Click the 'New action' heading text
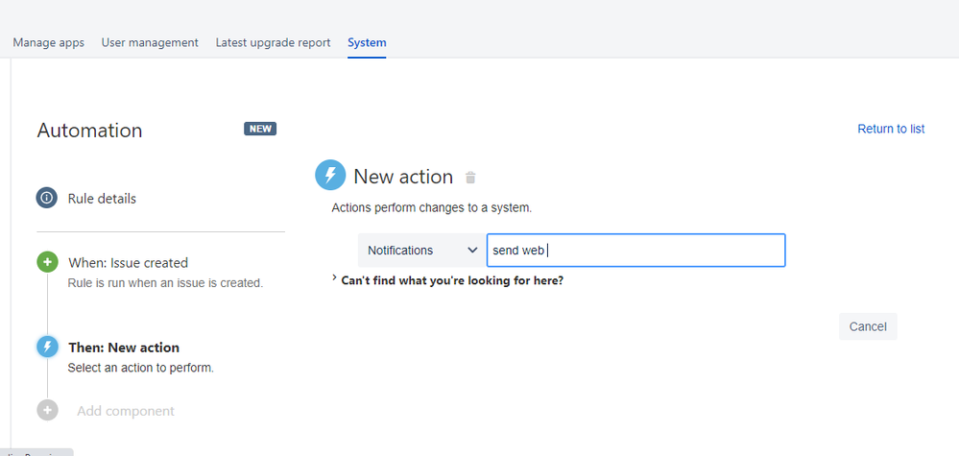Viewport: 959px width, 456px height. click(x=403, y=177)
